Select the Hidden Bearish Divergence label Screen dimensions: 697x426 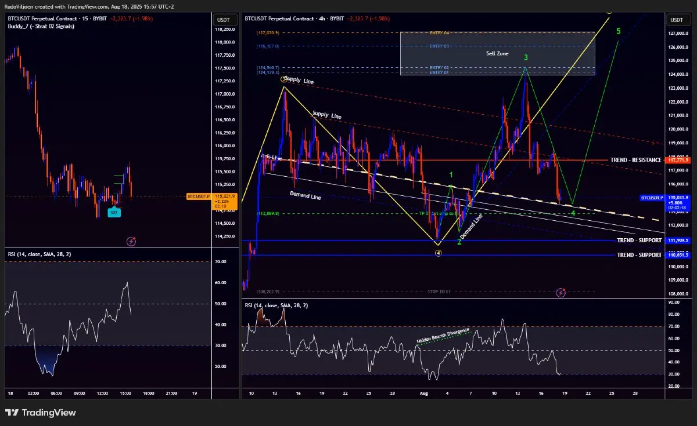pyautogui.click(x=443, y=337)
